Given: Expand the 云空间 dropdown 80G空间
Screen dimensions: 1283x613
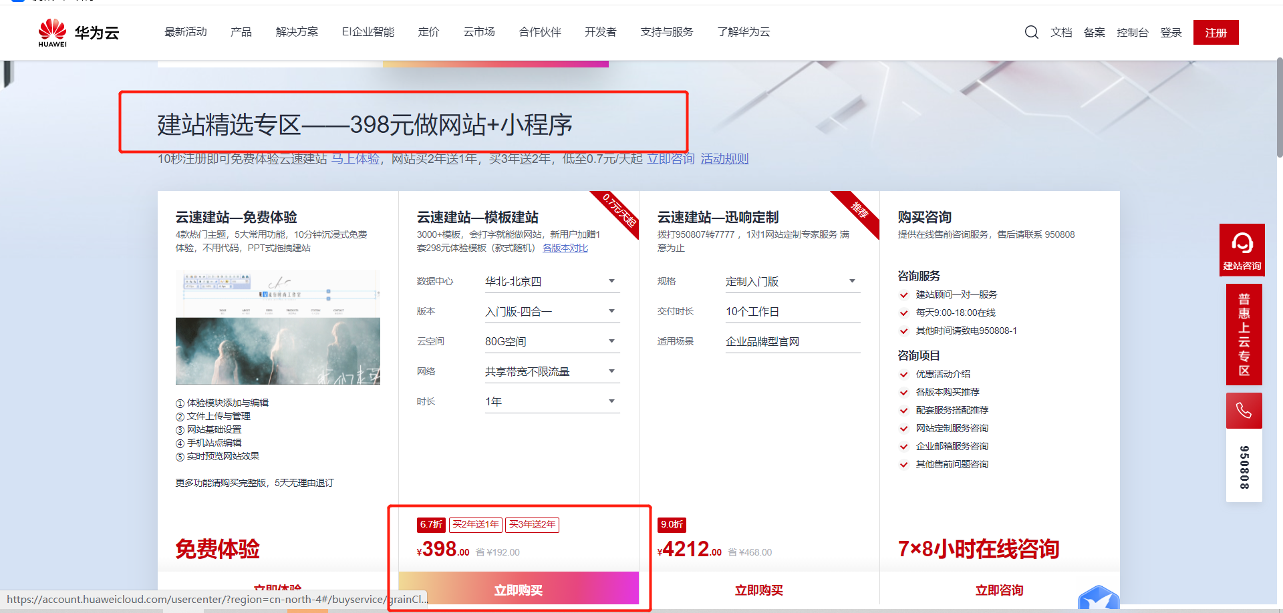Looking at the screenshot, I should [552, 341].
